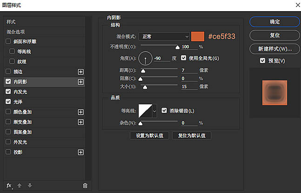The width and height of the screenshot is (301, 193).
Task: Uncheck the 光泽 checkbox
Action: (x=8, y=101)
